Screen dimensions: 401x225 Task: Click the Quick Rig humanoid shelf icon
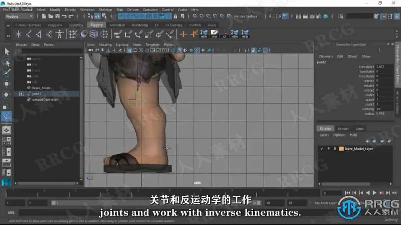(60, 34)
